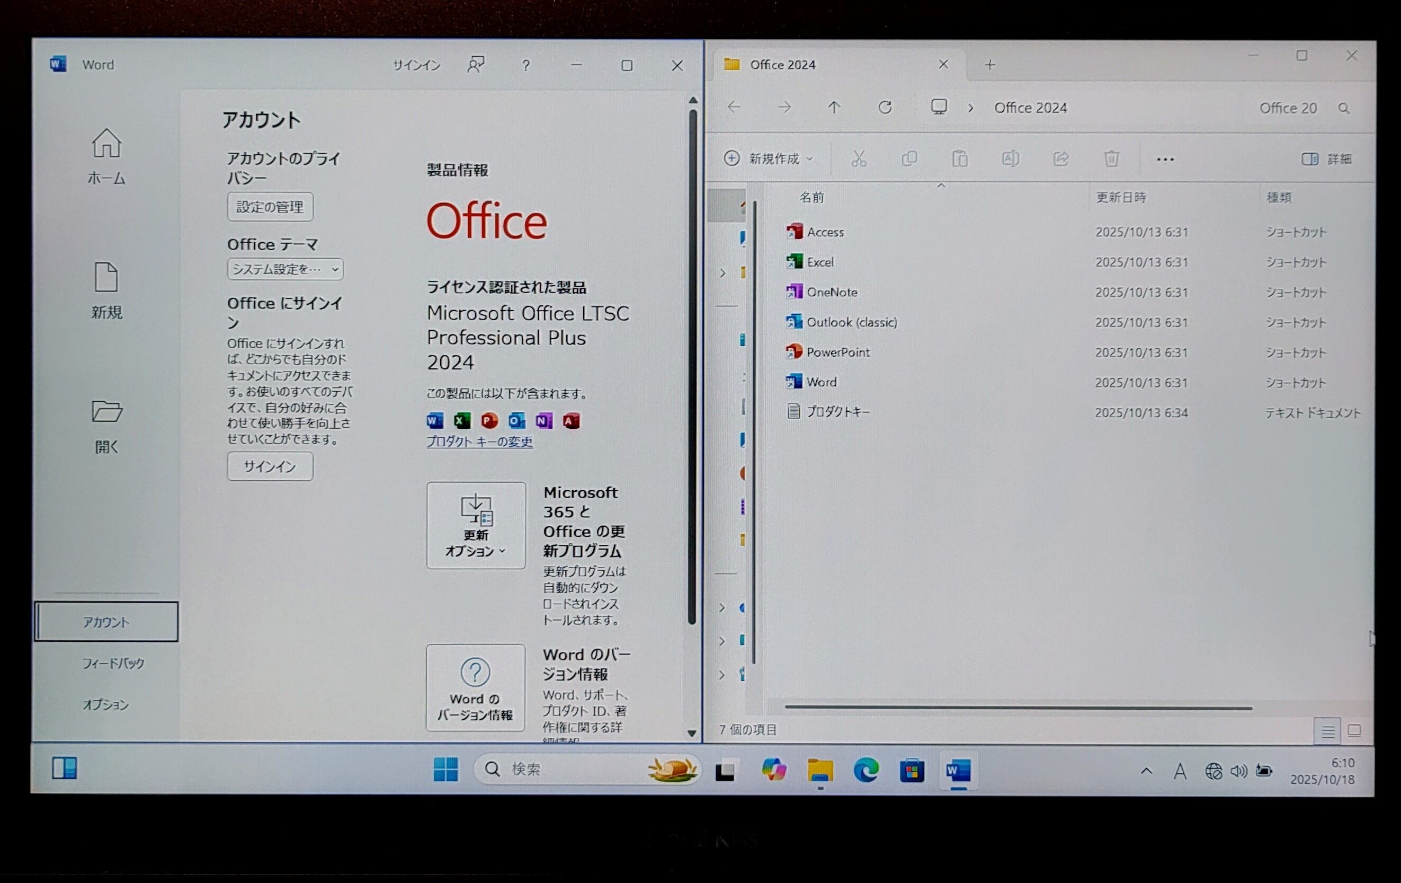Open the Office テーマ dropdown
This screenshot has height=883, width=1401.
click(x=285, y=269)
